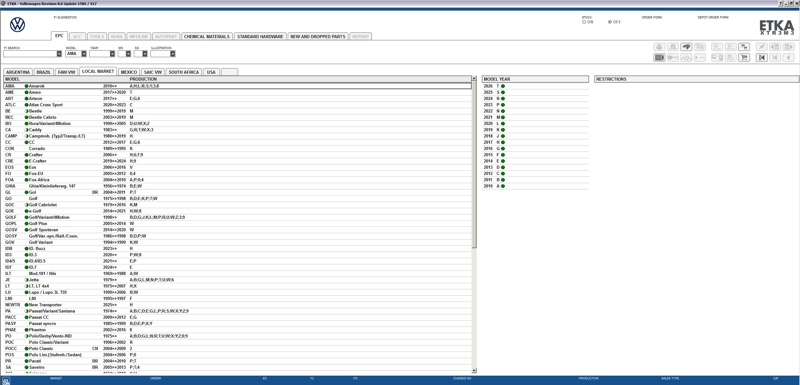Select the binoculars search icon
The width and height of the screenshot is (800, 385).
(686, 47)
